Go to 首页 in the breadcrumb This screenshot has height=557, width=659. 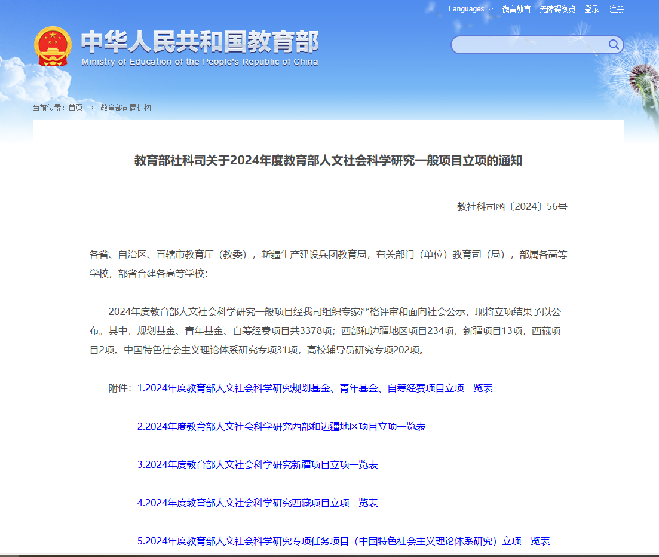(x=75, y=108)
